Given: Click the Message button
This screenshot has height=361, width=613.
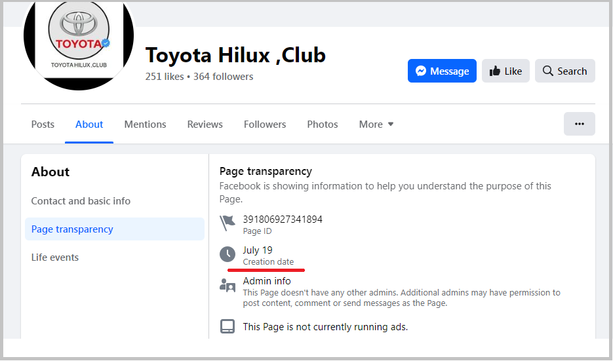Looking at the screenshot, I should pos(442,71).
